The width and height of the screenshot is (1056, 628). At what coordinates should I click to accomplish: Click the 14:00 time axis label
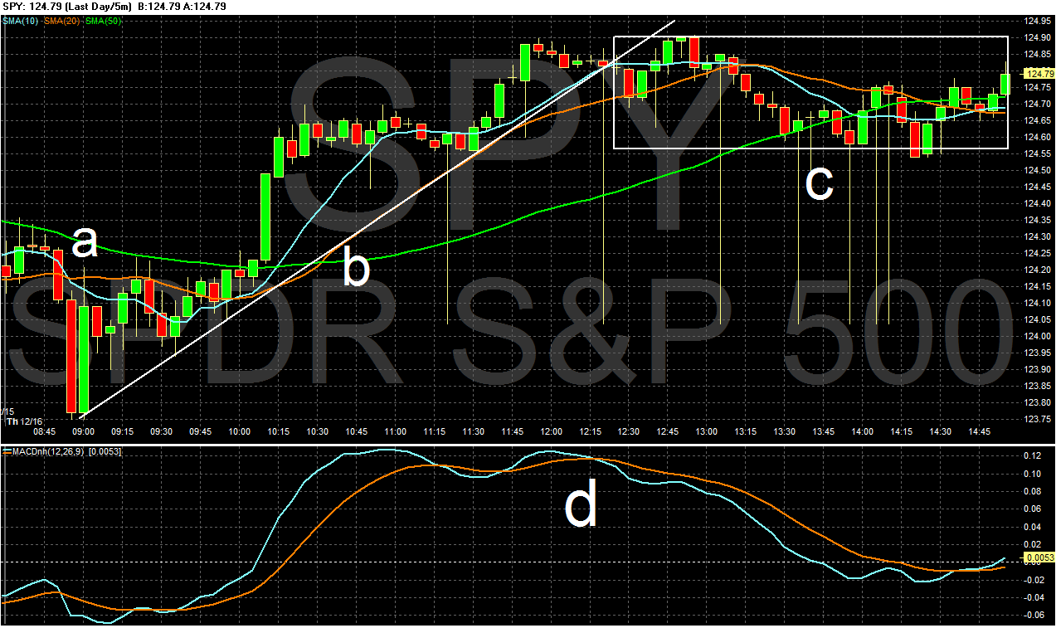pos(863,432)
